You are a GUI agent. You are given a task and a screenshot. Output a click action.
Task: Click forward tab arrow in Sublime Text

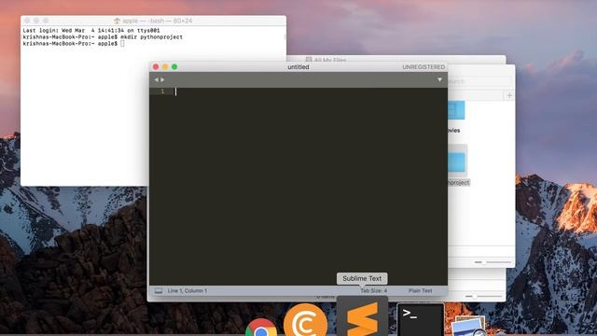click(x=162, y=79)
